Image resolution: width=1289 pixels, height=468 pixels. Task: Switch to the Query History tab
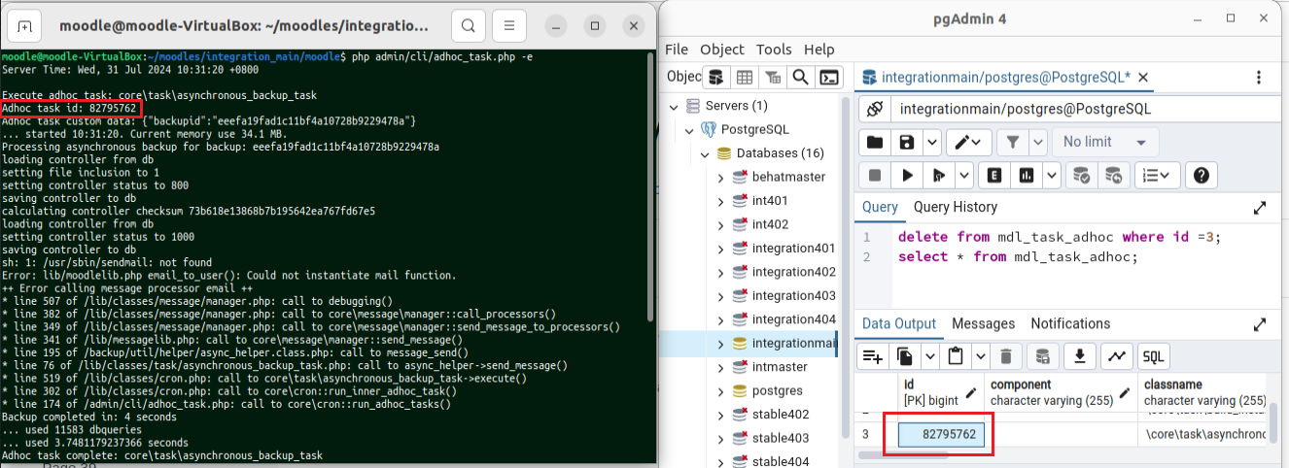click(x=956, y=207)
